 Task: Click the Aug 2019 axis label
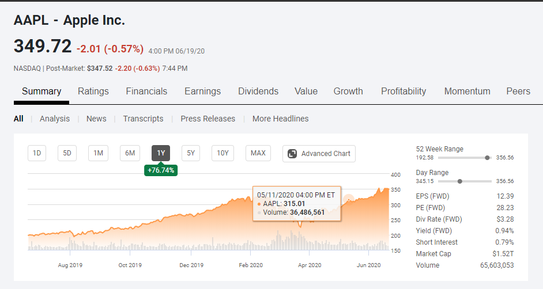click(70, 265)
